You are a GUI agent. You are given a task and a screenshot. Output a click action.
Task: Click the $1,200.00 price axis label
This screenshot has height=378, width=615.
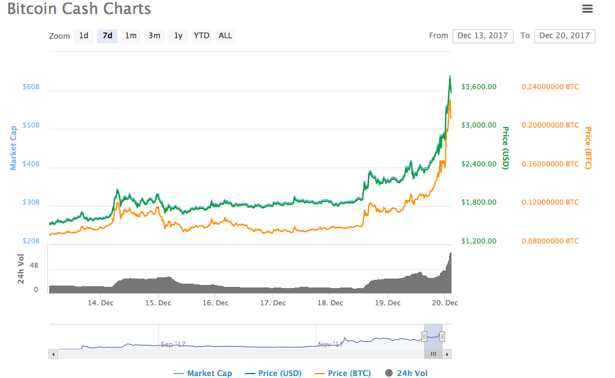pos(479,241)
